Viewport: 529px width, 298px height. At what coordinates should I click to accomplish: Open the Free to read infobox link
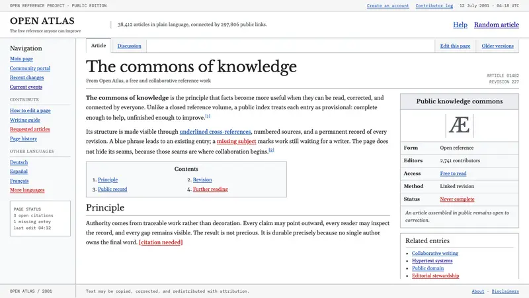453,174
